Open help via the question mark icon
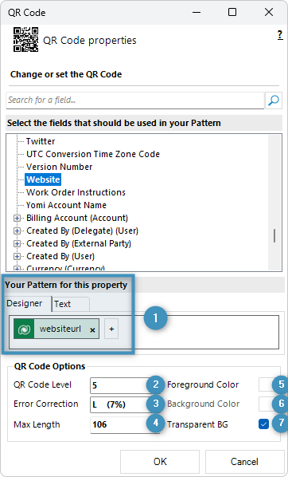 coord(280,35)
